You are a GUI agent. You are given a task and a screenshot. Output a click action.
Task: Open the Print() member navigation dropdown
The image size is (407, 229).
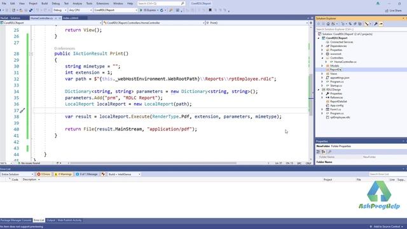[x=257, y=23]
